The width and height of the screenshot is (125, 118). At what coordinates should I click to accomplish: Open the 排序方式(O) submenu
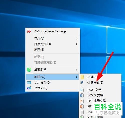[53, 44]
